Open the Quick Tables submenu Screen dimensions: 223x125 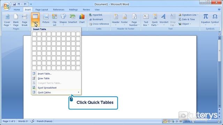click(56, 92)
